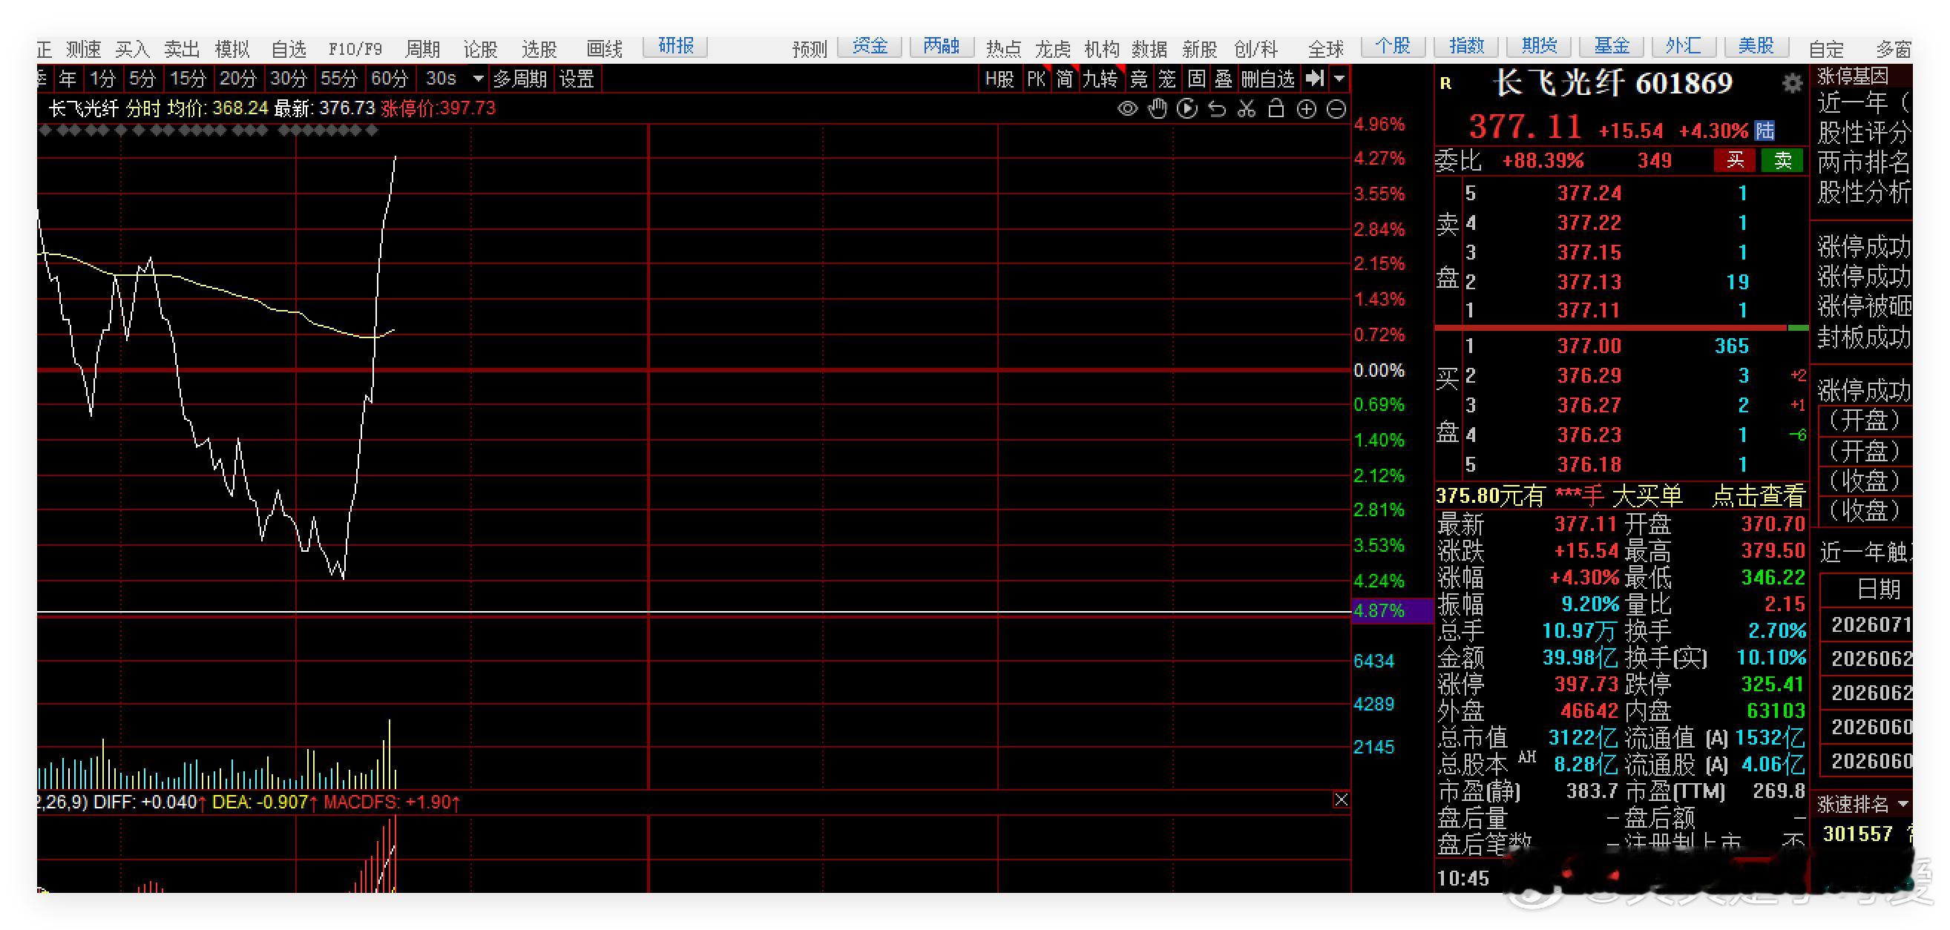Click the 301557 ranking entry

(1858, 834)
